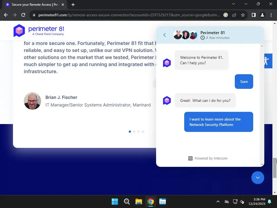
Task: Click the Network Security Platform message bubble
Action: 219,122
